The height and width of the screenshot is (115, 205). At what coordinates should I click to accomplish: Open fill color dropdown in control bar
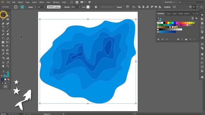pyautogui.click(x=19, y=7)
